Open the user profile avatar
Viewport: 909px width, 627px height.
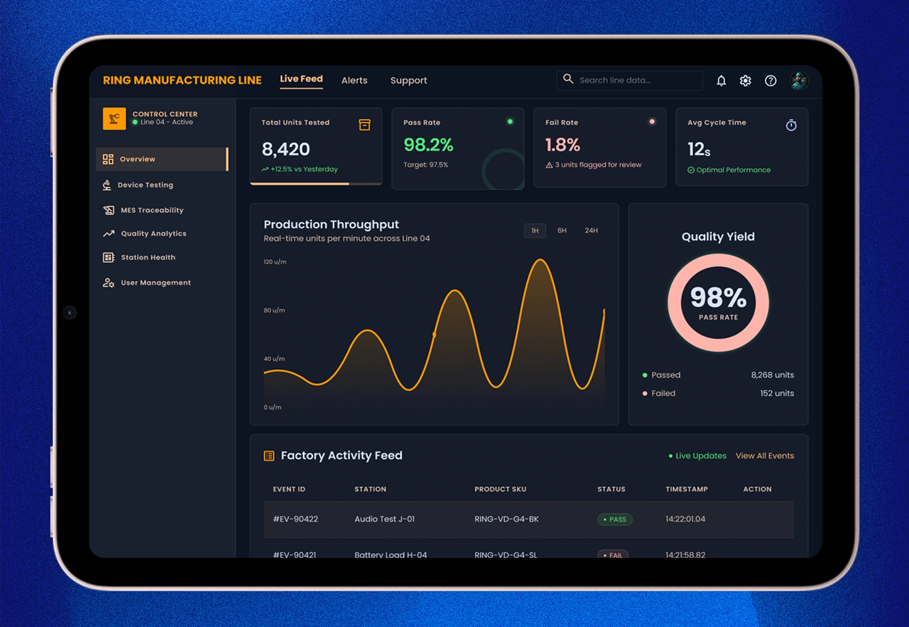coord(799,81)
